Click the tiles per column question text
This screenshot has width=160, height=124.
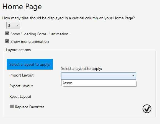tap(68, 18)
